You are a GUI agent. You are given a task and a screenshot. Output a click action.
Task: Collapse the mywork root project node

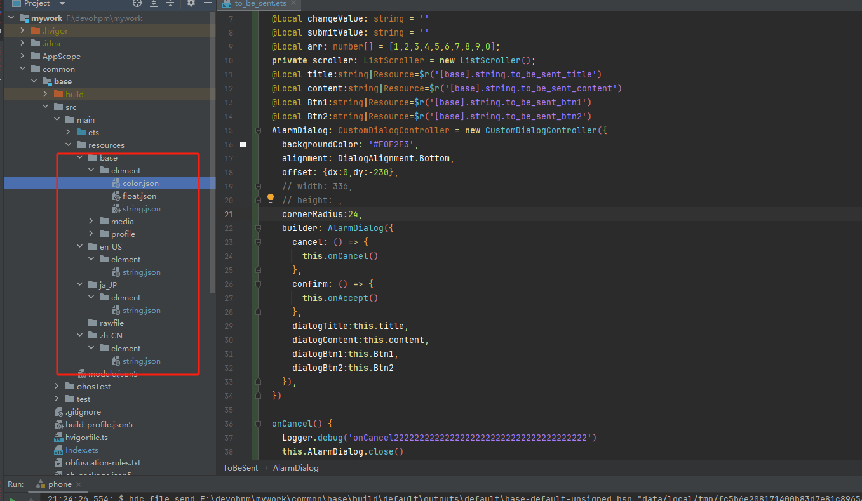tap(11, 18)
